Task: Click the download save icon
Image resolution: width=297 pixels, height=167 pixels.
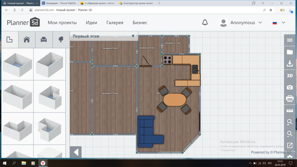Action: (x=290, y=64)
